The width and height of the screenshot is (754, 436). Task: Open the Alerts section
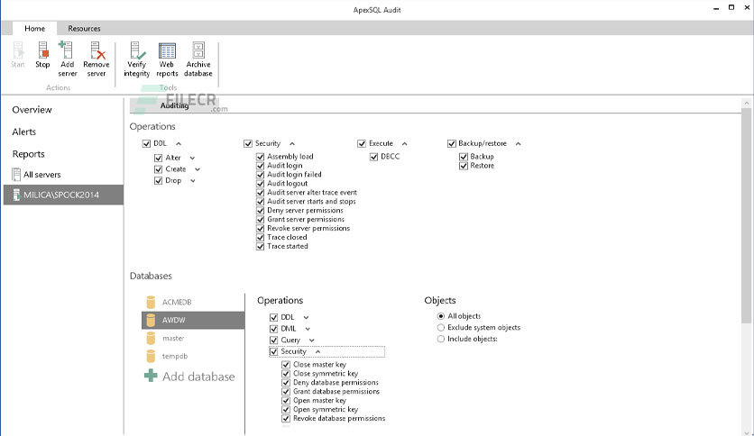[x=24, y=132]
